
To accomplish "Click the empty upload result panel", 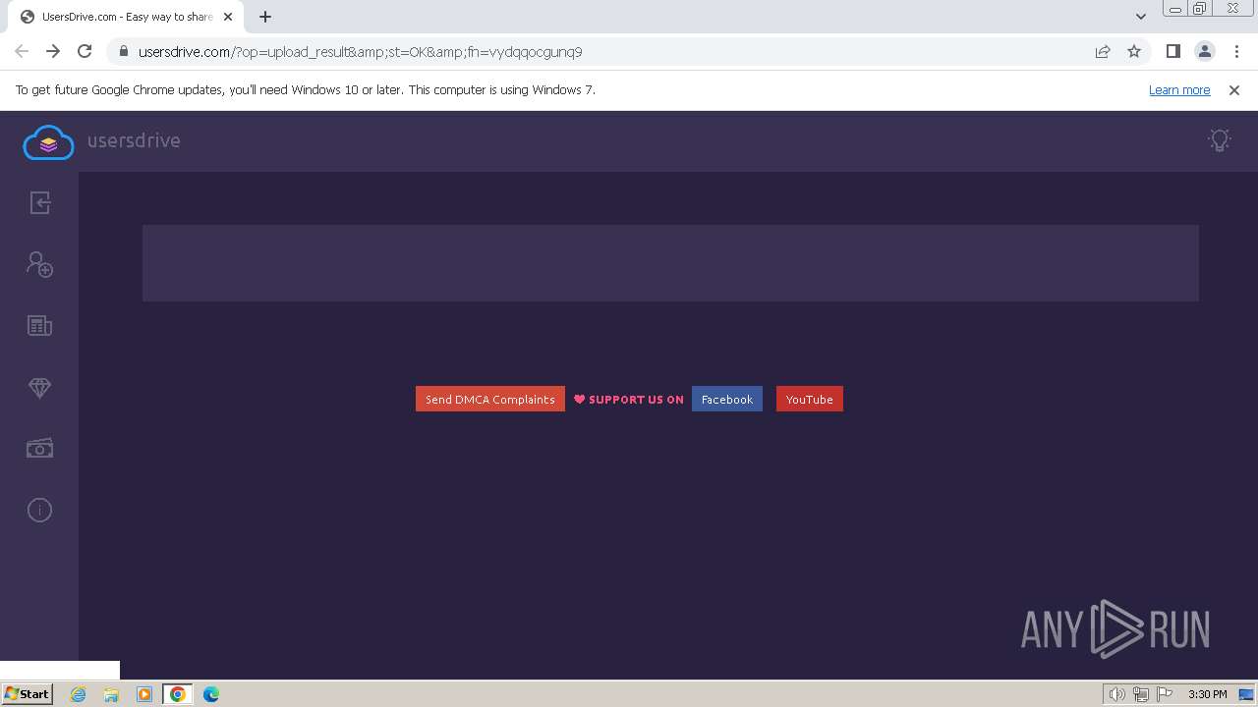I will [x=670, y=263].
